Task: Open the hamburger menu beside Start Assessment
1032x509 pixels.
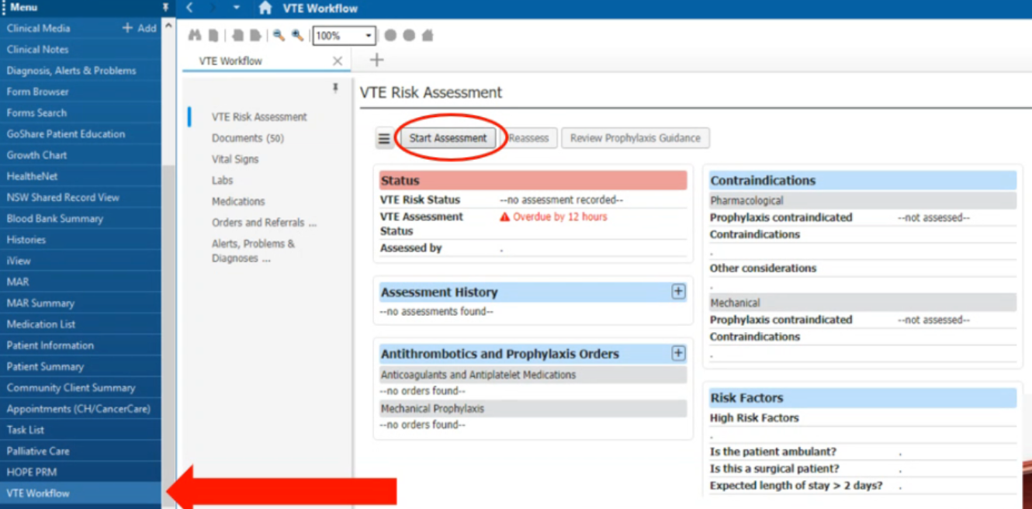Action: click(x=384, y=139)
